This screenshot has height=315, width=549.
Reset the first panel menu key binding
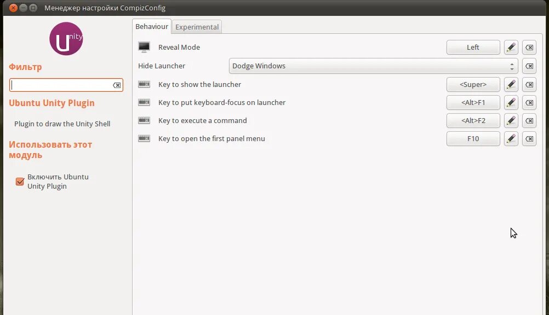point(529,139)
